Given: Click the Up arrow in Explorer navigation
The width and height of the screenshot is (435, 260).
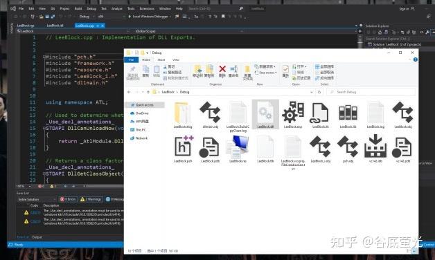Looking at the screenshot, I should click(x=148, y=92).
